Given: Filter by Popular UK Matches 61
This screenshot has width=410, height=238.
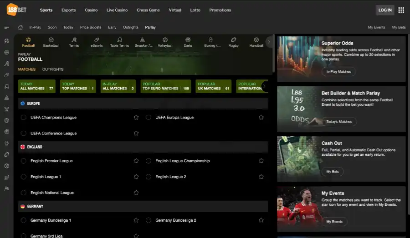Looking at the screenshot, I should pyautogui.click(x=214, y=86).
